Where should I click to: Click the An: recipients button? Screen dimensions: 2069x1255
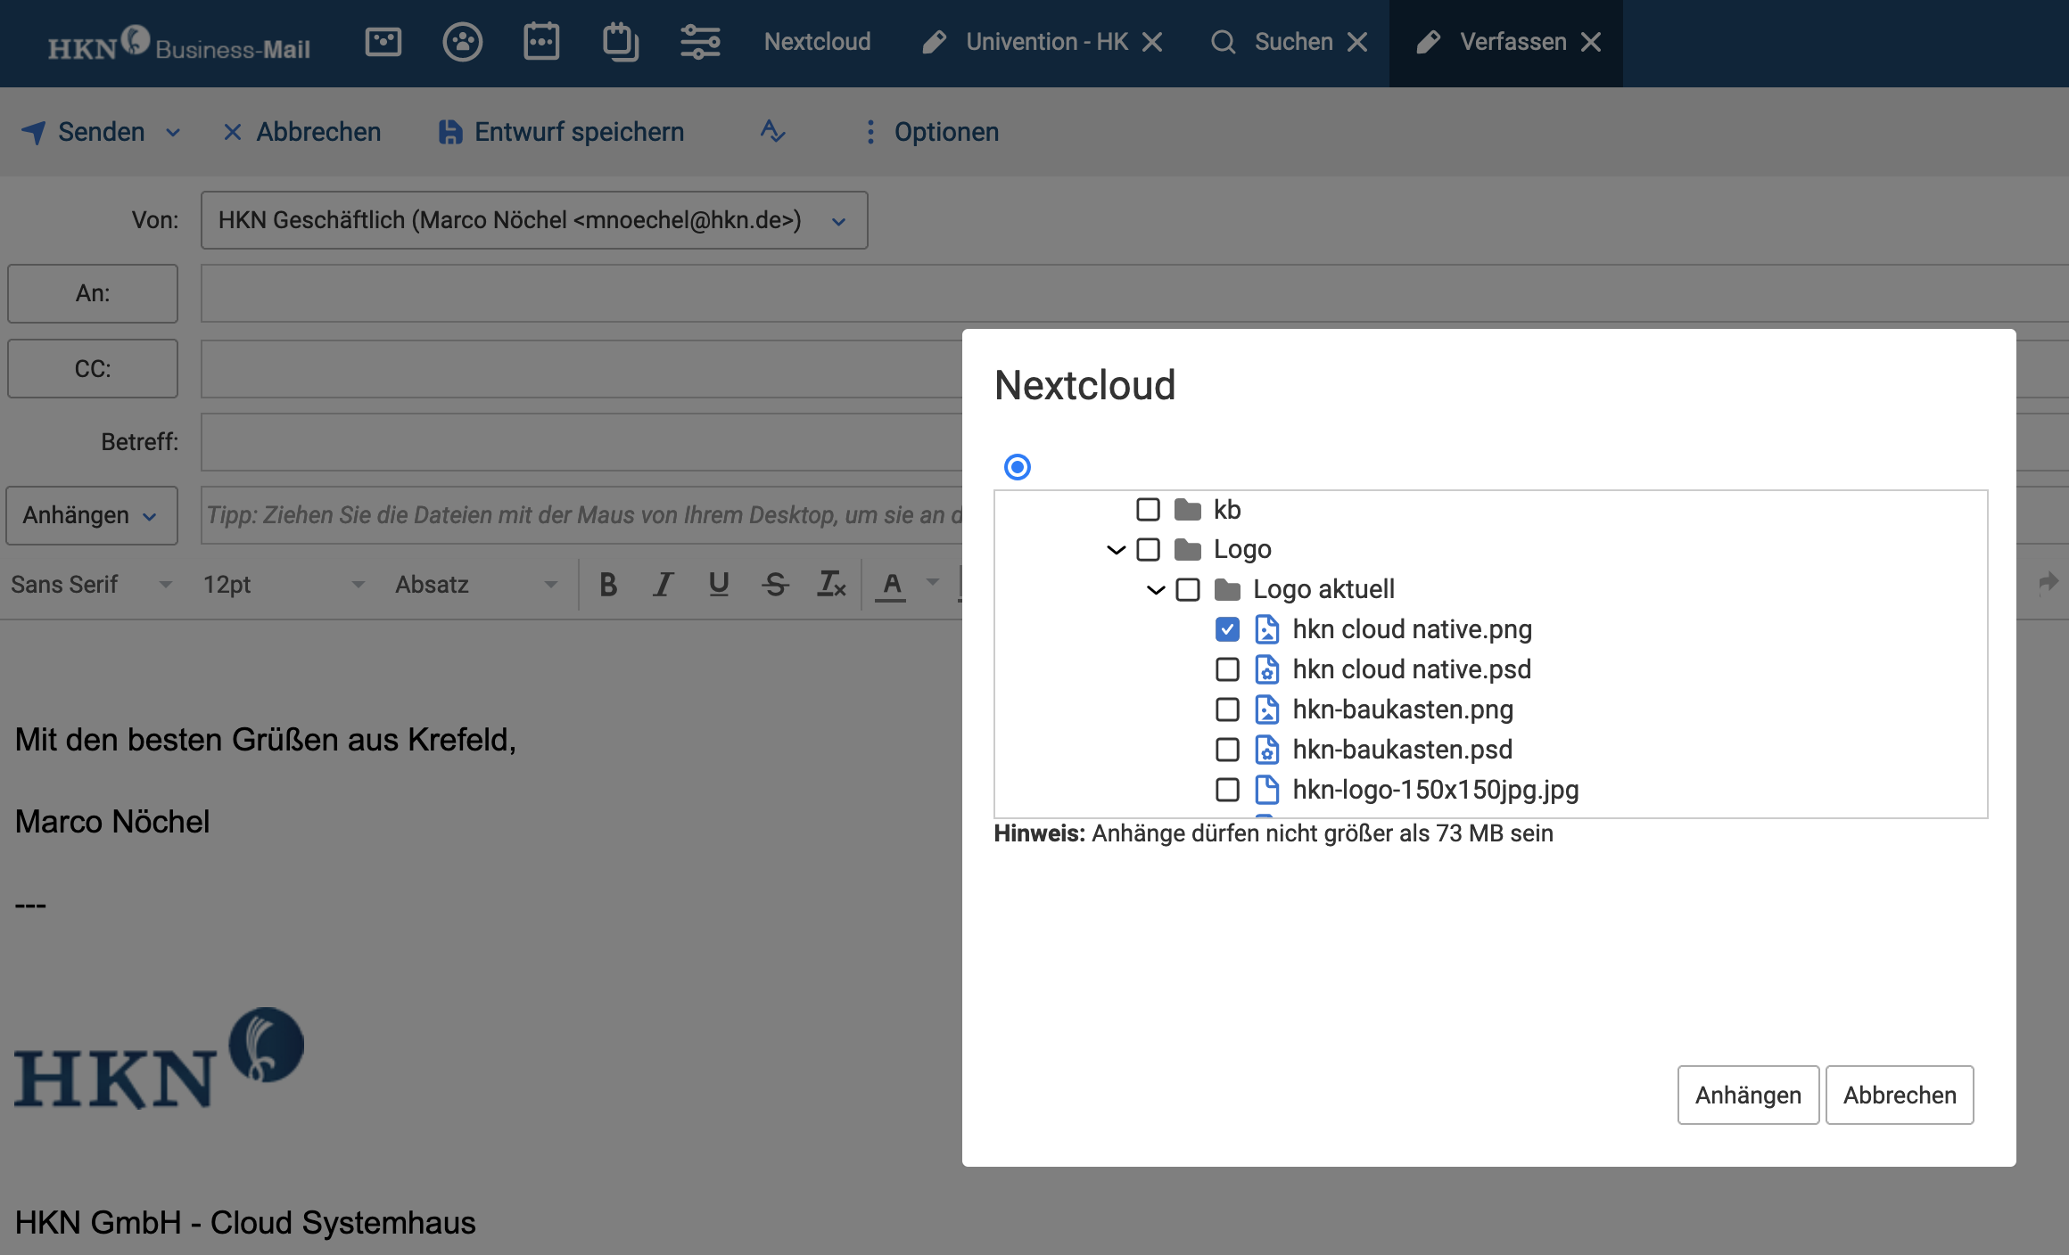pos(93,293)
